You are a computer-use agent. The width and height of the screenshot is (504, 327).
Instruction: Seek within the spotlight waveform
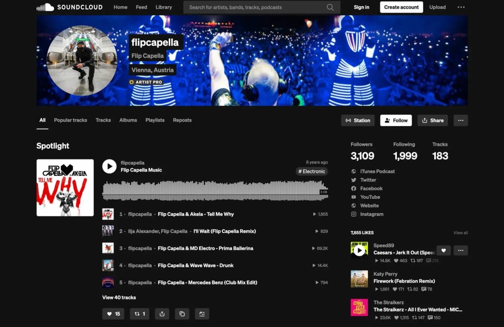[x=215, y=191]
